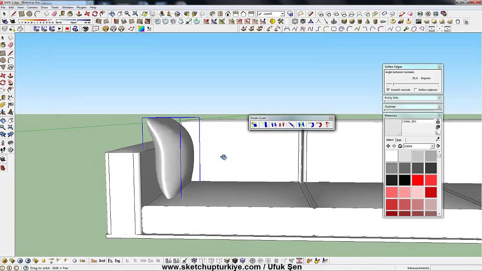Select the red Move tool in top toolbar
The image size is (482, 271).
87,14
